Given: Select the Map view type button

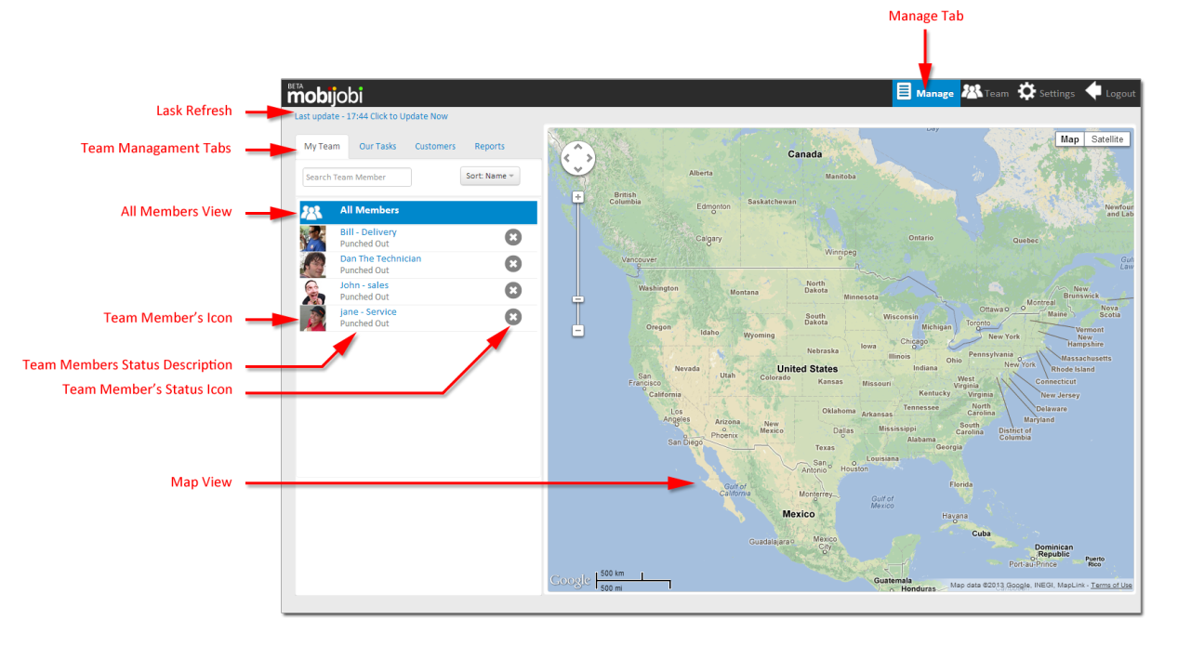Looking at the screenshot, I should click(x=1070, y=139).
